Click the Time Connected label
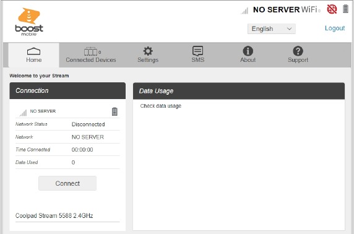The height and width of the screenshot is (234, 354). tap(33, 150)
